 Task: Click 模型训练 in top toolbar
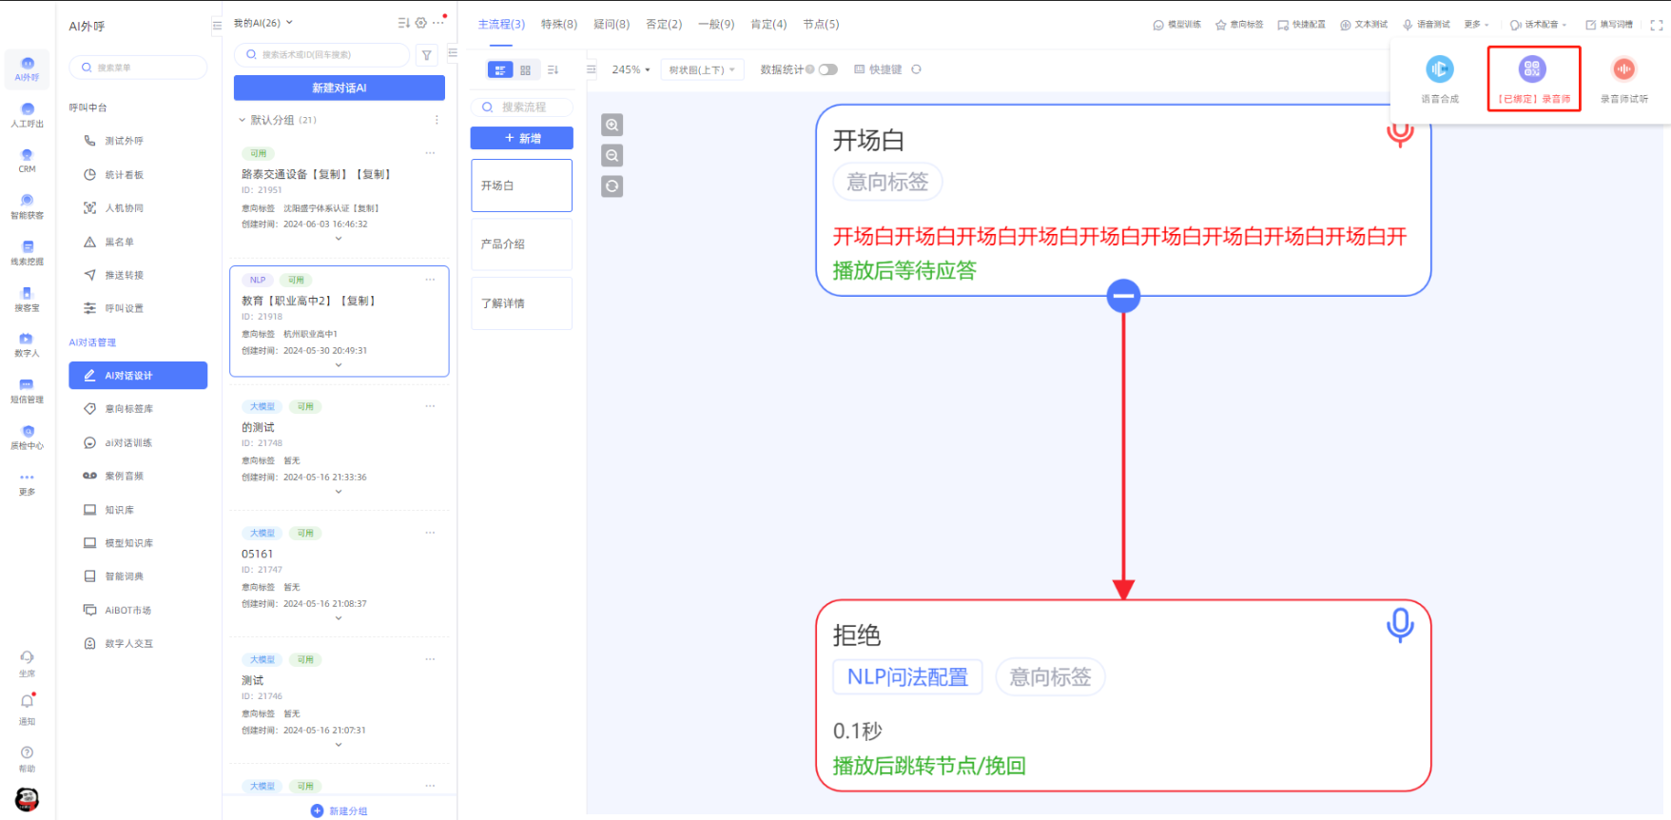pos(1176,25)
